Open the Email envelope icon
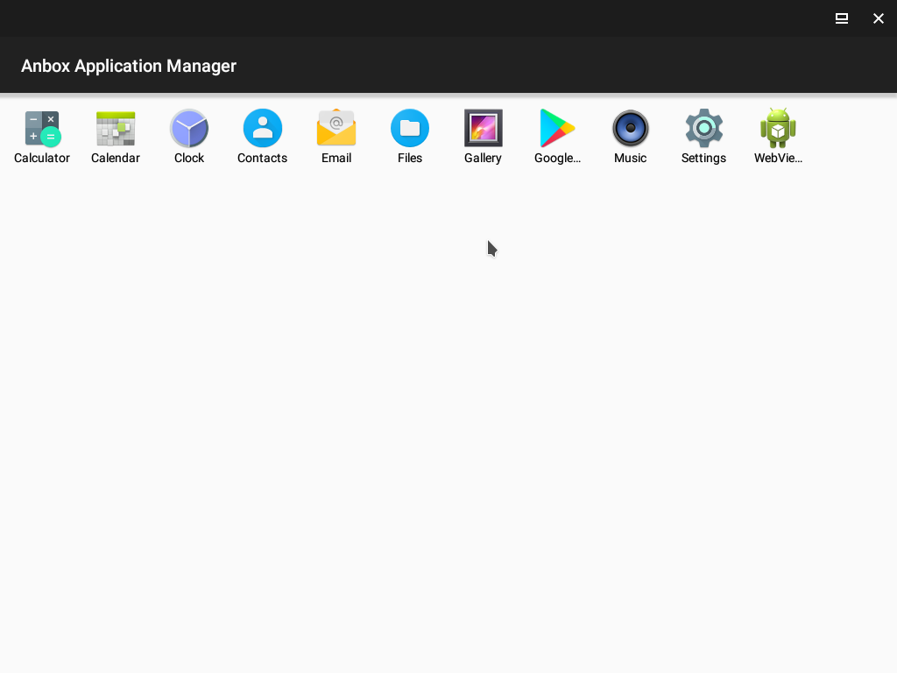897x673 pixels. pos(336,129)
